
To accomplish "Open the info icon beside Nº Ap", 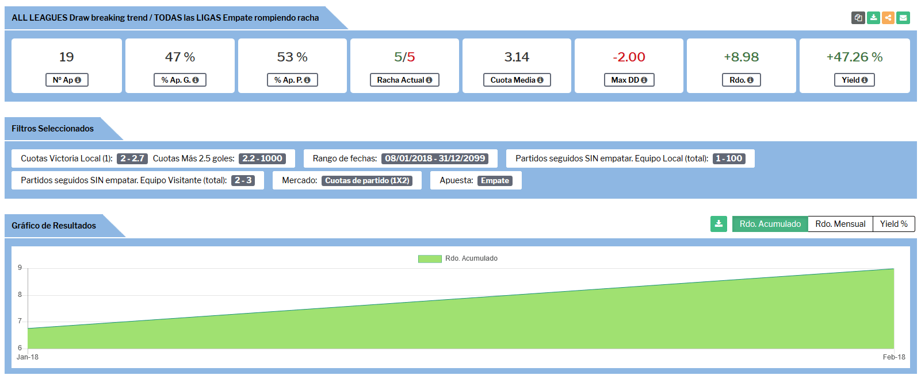I will click(78, 80).
